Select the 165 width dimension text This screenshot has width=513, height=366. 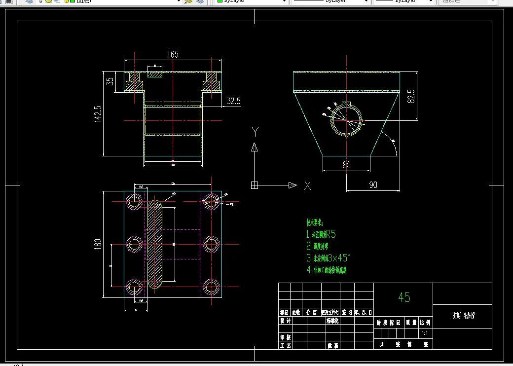click(x=173, y=54)
